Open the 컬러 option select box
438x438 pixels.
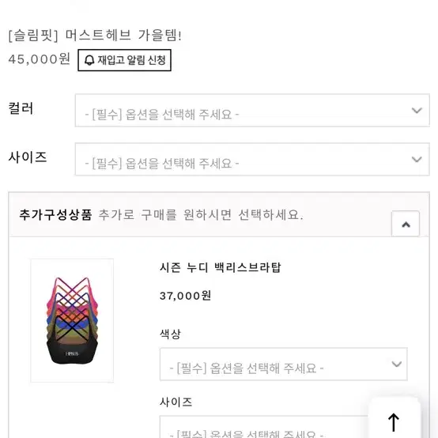(252, 111)
